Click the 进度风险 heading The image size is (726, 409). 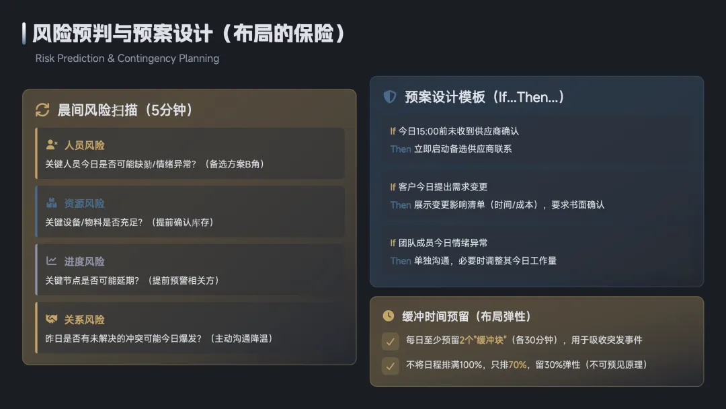[x=84, y=261]
